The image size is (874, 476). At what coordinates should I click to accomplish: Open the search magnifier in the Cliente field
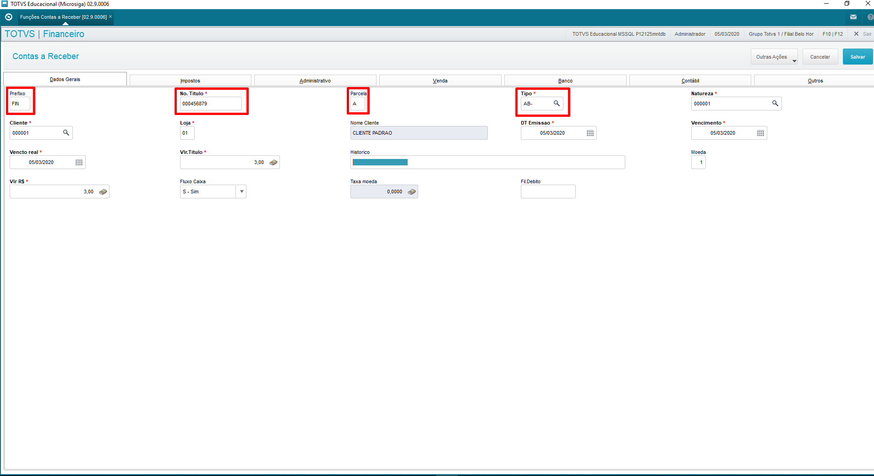[x=66, y=133]
